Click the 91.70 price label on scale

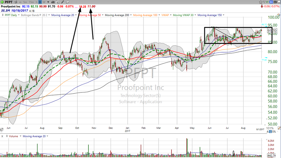(x=272, y=31)
